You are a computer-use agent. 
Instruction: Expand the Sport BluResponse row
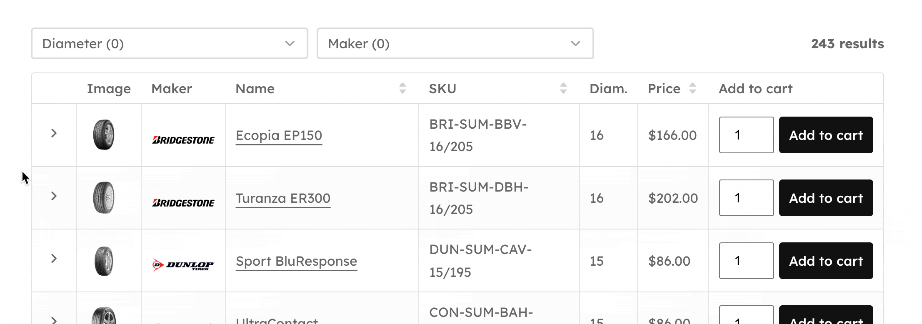coord(54,259)
